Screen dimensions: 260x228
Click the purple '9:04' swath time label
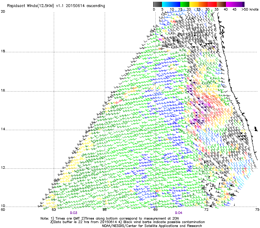click(178, 213)
